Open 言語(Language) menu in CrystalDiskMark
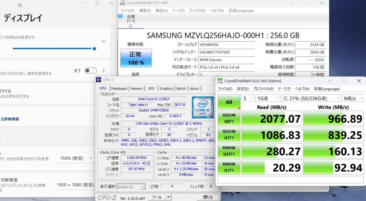The width and height of the screenshot is (366, 201). pos(327,89)
